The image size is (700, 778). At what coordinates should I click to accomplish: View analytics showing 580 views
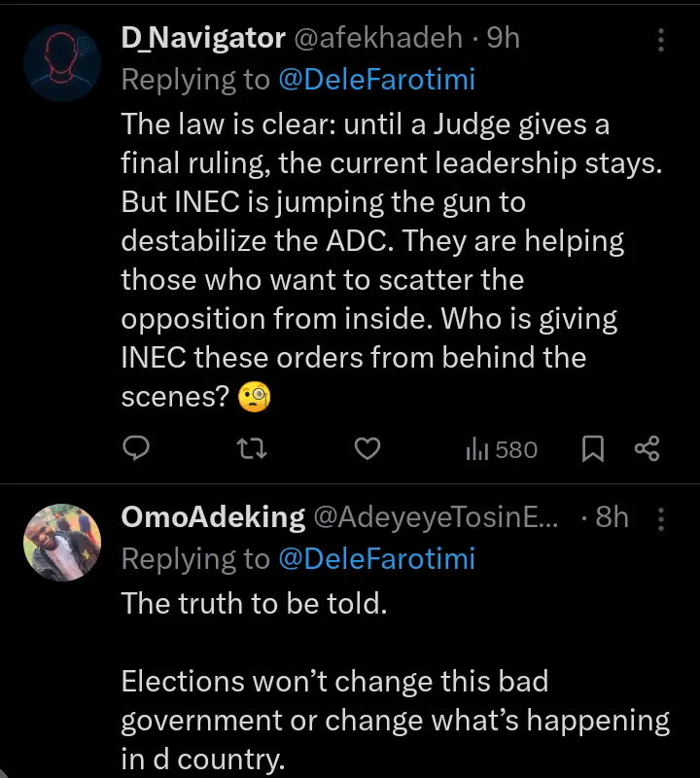pos(502,448)
